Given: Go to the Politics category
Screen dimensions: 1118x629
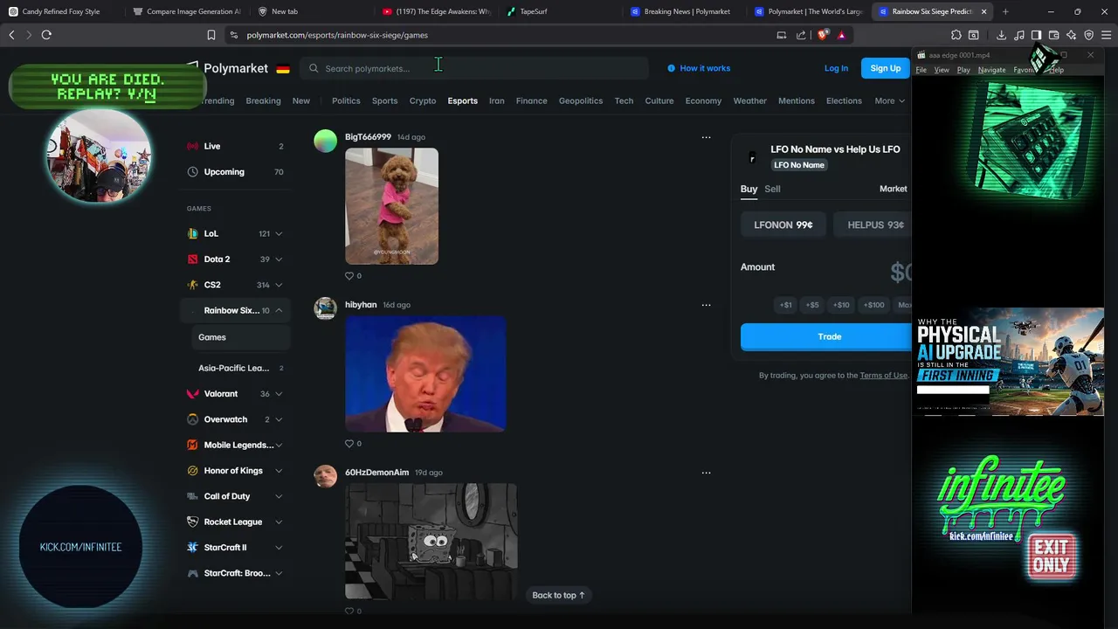Looking at the screenshot, I should 346,101.
